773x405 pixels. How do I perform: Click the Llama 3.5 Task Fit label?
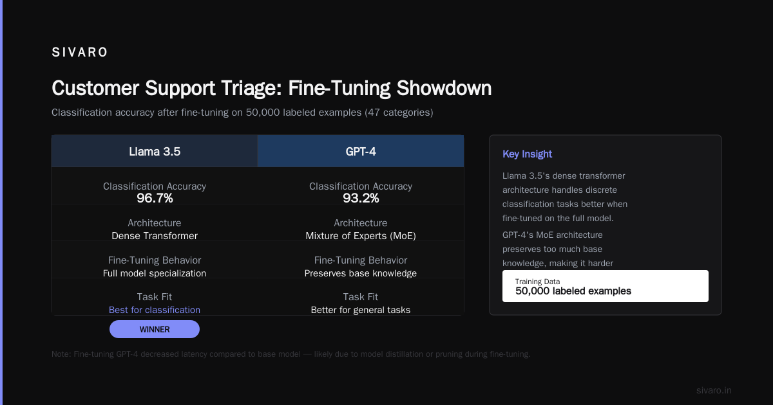pyautogui.click(x=155, y=297)
